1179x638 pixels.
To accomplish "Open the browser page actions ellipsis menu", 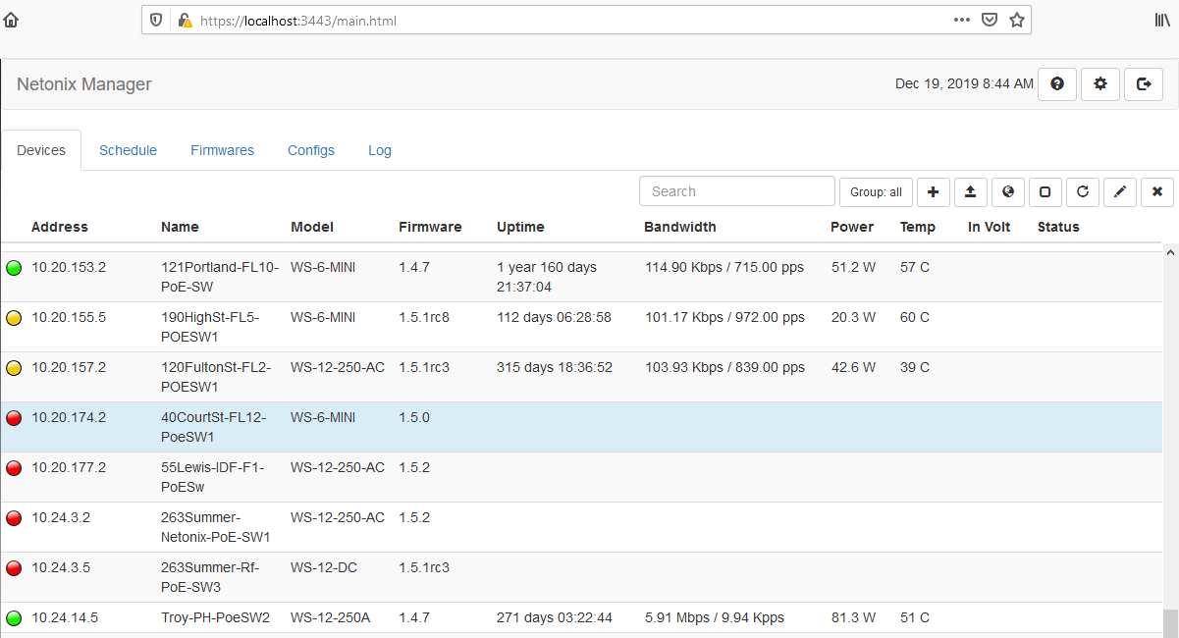I will pos(962,20).
